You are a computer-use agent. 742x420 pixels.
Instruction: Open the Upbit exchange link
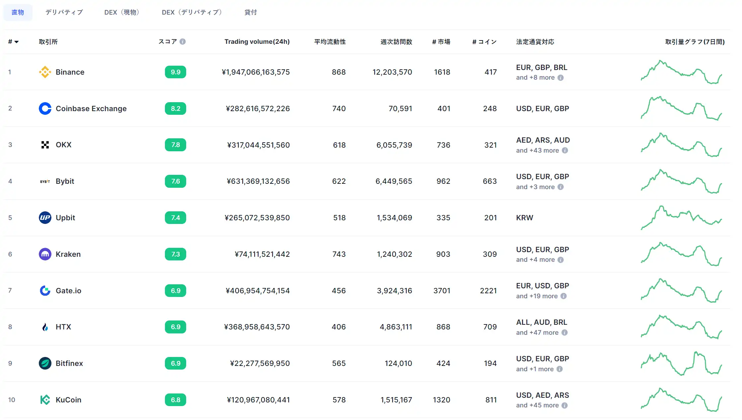(65, 218)
